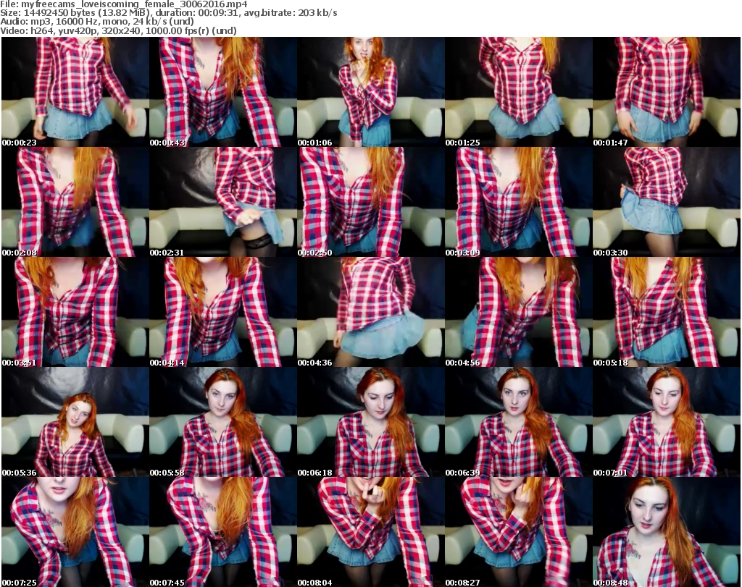Click the Size and duration info line
This screenshot has height=587, width=742.
(x=169, y=13)
